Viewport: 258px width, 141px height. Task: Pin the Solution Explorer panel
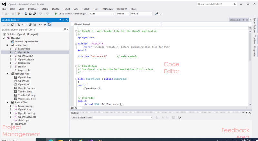point(64,20)
